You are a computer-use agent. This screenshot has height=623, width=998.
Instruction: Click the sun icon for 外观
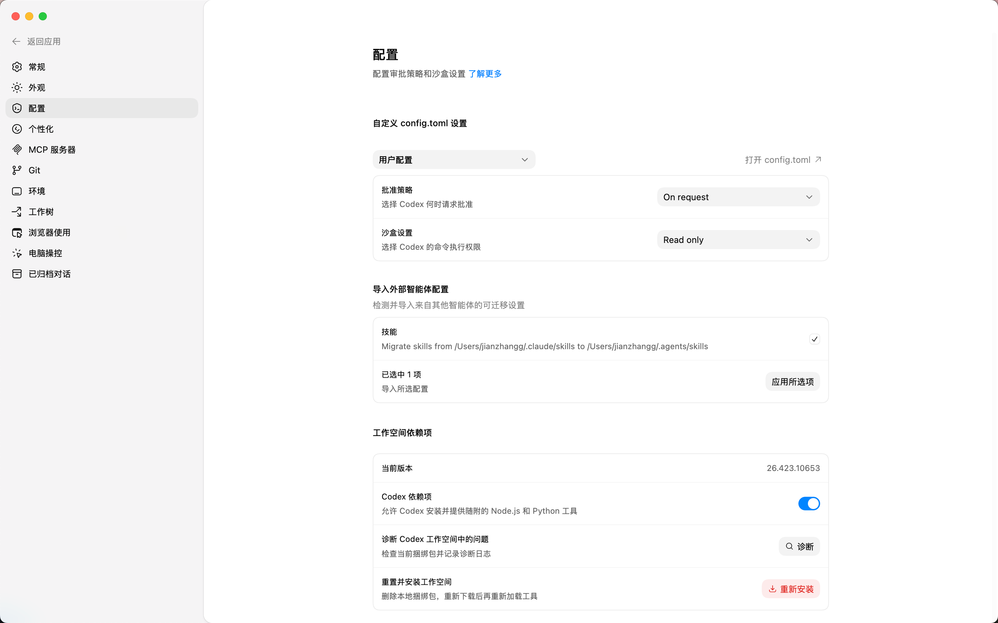click(17, 87)
